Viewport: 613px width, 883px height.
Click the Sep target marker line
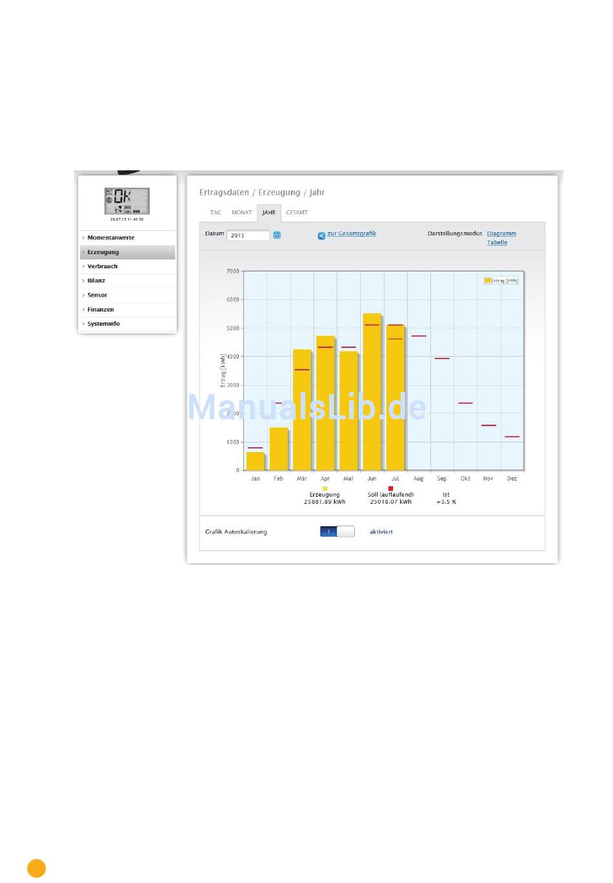(442, 359)
